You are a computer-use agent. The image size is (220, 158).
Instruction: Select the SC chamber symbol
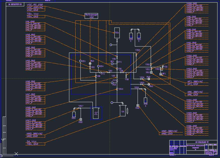click(x=96, y=113)
